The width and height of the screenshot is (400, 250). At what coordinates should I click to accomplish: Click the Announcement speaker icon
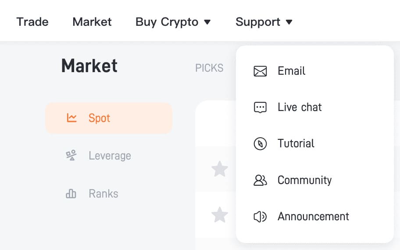(260, 217)
